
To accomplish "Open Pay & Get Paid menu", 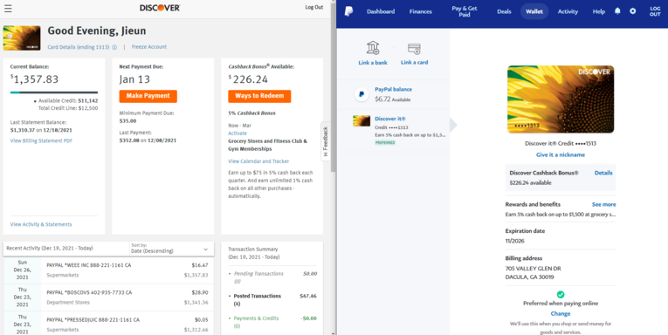I will 465,11.
